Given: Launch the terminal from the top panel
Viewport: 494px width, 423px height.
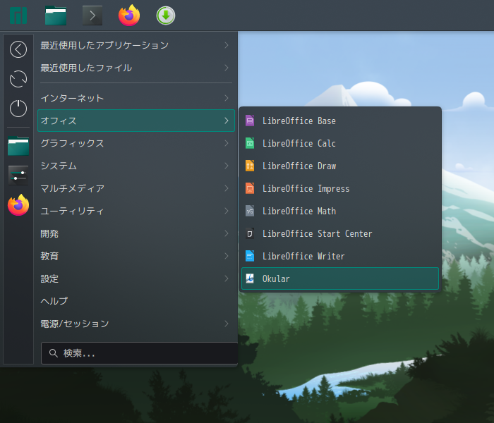Looking at the screenshot, I should coord(92,16).
